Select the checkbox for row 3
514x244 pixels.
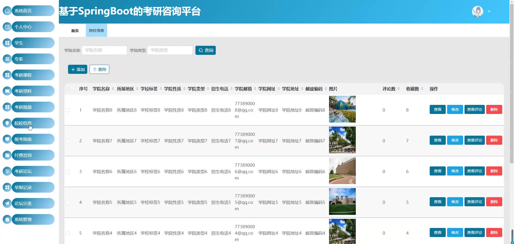(68, 172)
